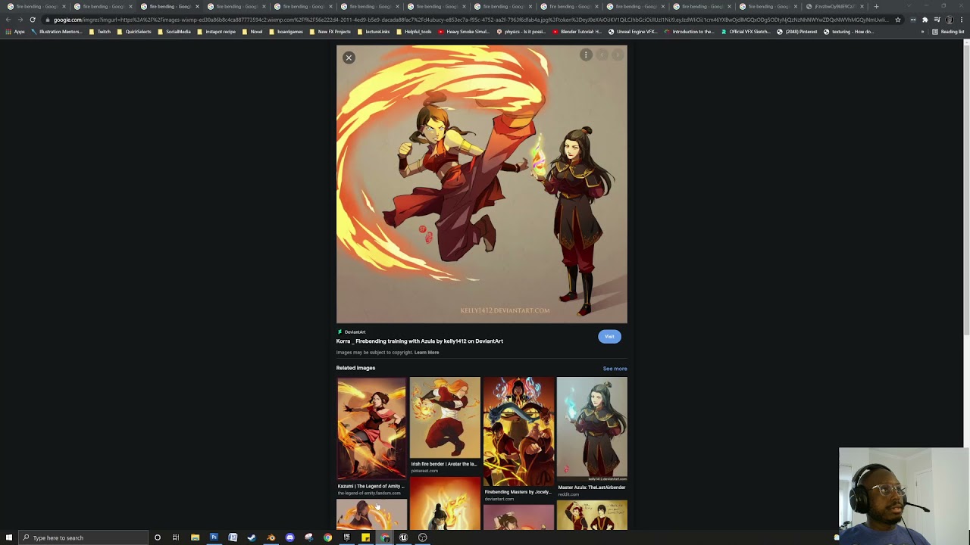Open the Official VFX Sketch bookmark
Screen dimensions: 970x545
coord(746,32)
